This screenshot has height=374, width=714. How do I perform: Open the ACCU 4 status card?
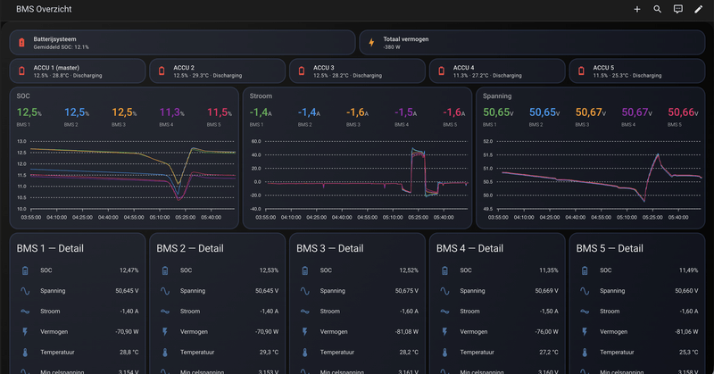pos(497,71)
